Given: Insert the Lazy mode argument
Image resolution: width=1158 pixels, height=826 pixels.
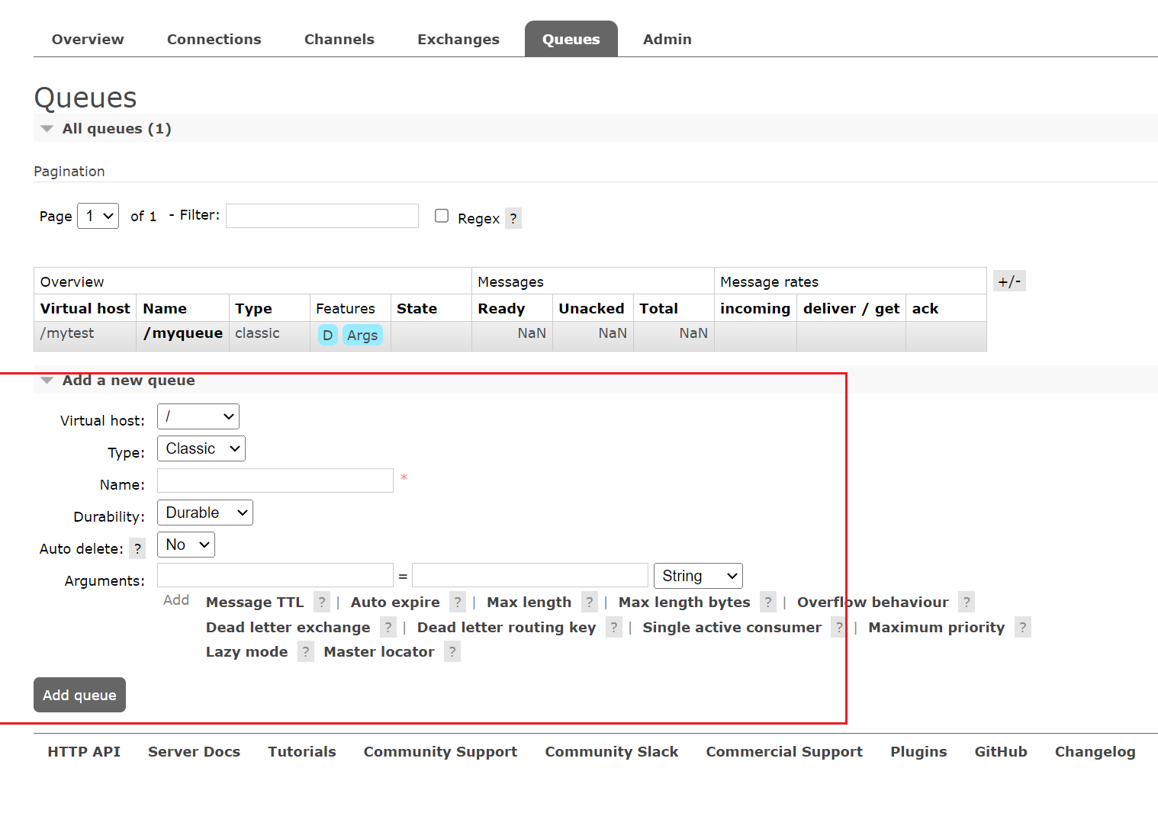Looking at the screenshot, I should tap(247, 652).
